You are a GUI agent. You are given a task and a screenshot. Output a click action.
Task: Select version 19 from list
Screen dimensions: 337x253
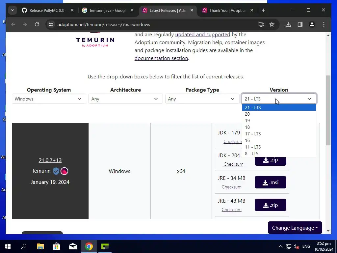click(279, 121)
